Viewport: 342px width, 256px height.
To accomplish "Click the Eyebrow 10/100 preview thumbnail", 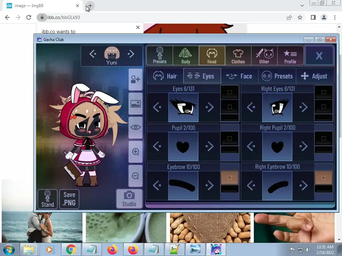I will click(183, 185).
